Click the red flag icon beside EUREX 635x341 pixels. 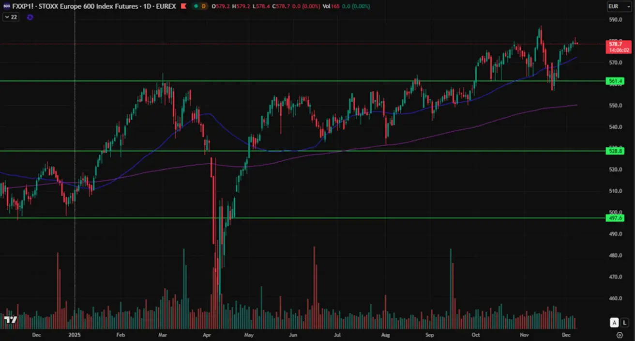click(x=183, y=6)
